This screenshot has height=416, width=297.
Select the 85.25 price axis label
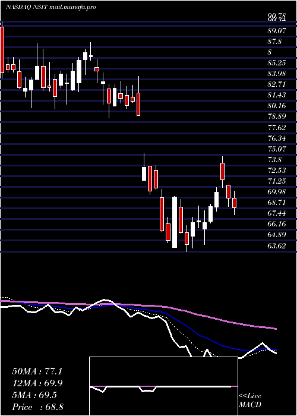[x=277, y=63]
